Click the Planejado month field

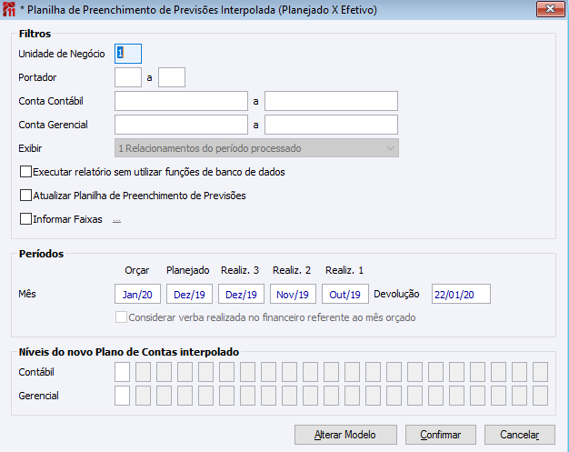(189, 294)
